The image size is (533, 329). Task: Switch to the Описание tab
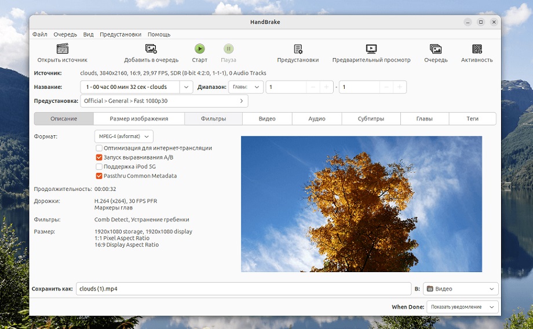[64, 118]
